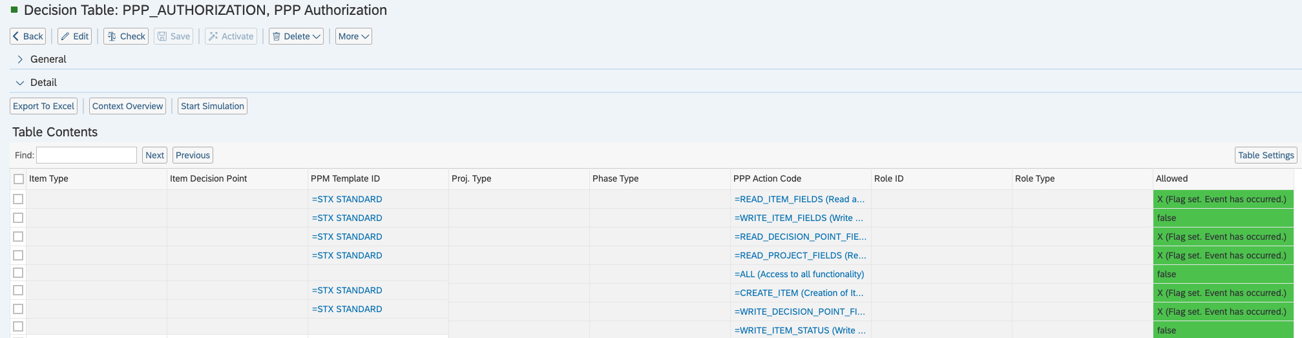Select the READ_ITEM_FIELDS row checkbox

click(x=18, y=199)
